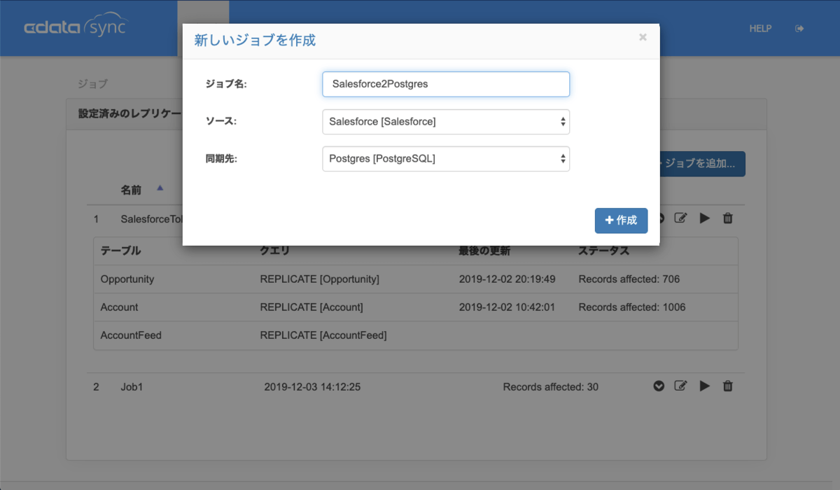Edit the first Salesforce job via pencil icon
This screenshot has width=840, height=490.
pyautogui.click(x=680, y=218)
